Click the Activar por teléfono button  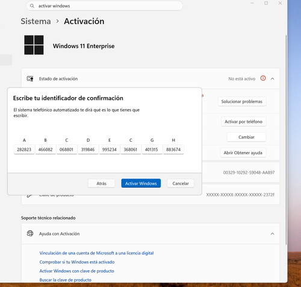click(243, 122)
